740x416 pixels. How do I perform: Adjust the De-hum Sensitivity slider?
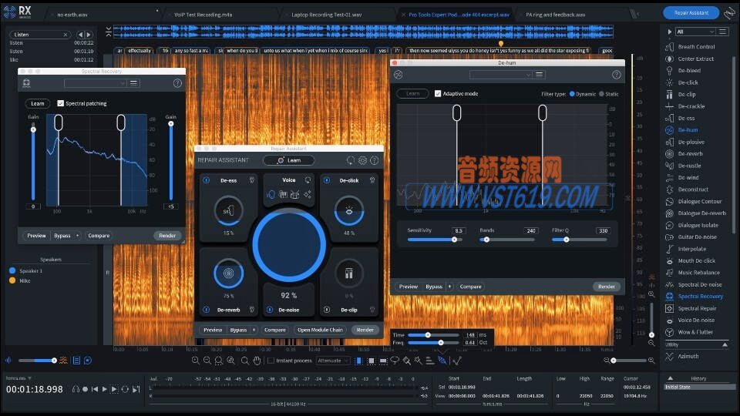pyautogui.click(x=434, y=240)
